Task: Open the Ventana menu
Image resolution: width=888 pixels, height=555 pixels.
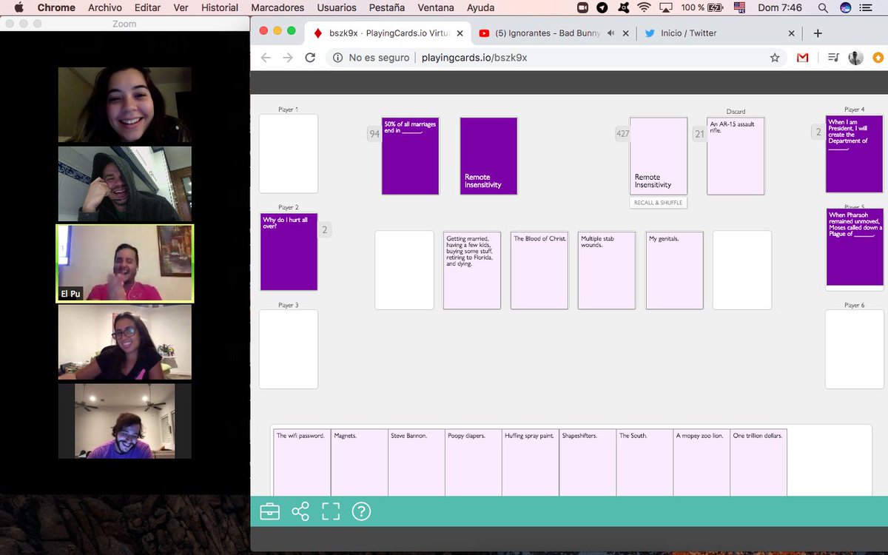Action: pyautogui.click(x=436, y=7)
